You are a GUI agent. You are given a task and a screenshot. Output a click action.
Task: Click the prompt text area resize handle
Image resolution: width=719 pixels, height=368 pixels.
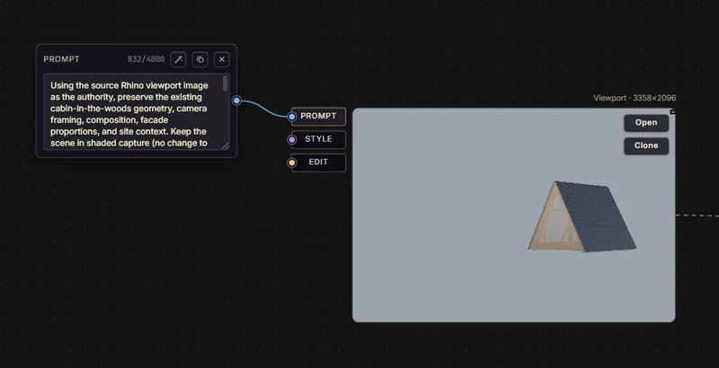point(226,145)
